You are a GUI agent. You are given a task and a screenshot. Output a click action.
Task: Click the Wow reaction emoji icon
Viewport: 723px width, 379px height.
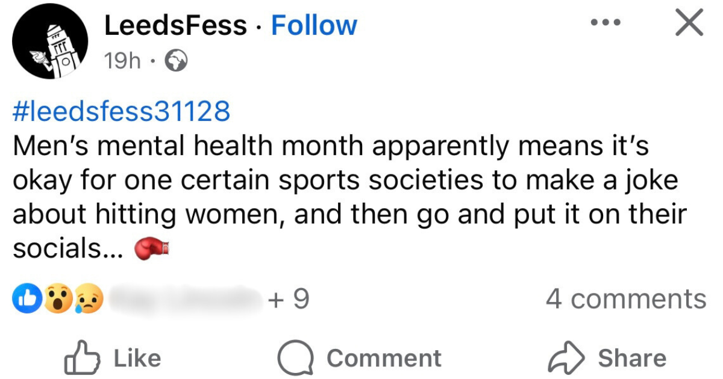point(58,300)
